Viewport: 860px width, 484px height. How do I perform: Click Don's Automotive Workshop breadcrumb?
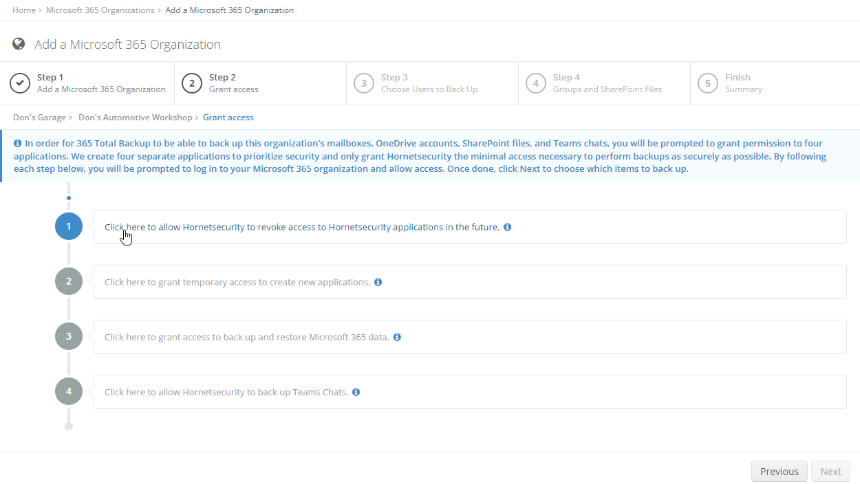(x=136, y=118)
